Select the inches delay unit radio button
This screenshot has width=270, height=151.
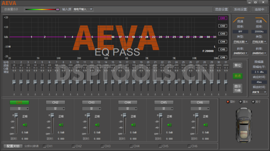tap(253, 102)
